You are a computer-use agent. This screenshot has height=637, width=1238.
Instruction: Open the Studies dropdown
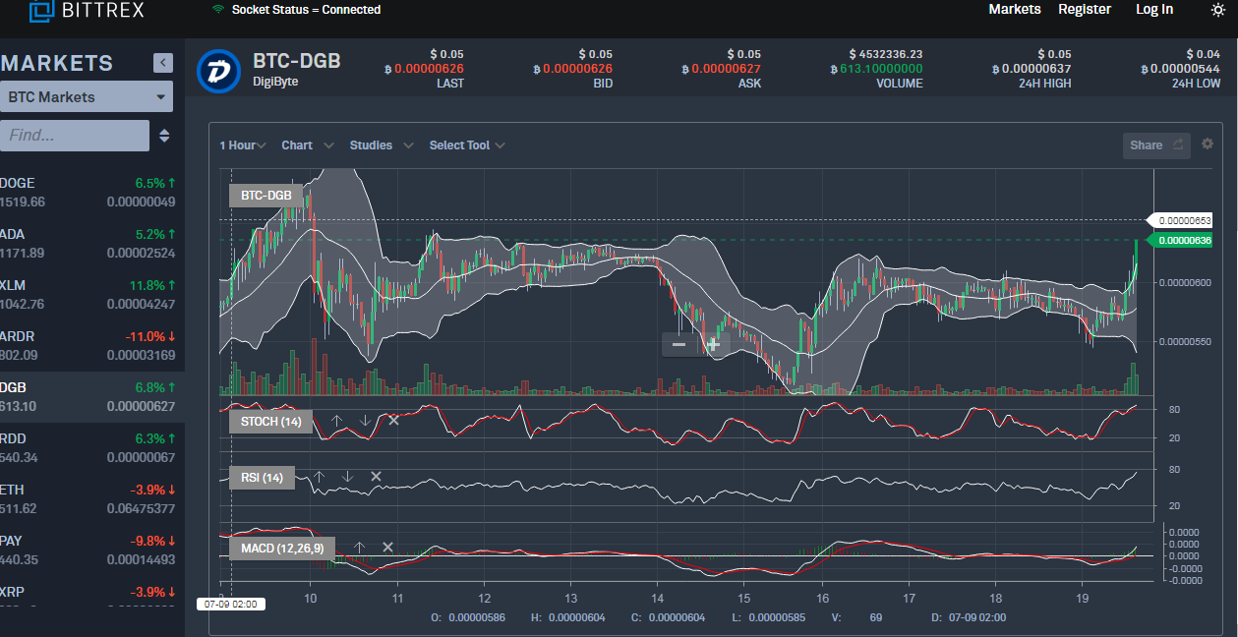(x=382, y=145)
